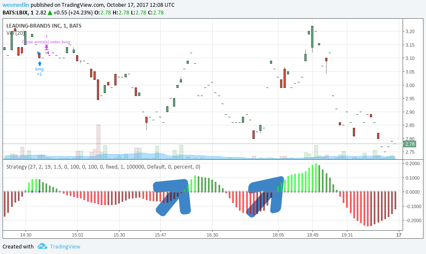Click the 19:31 time axis label

(x=347, y=235)
